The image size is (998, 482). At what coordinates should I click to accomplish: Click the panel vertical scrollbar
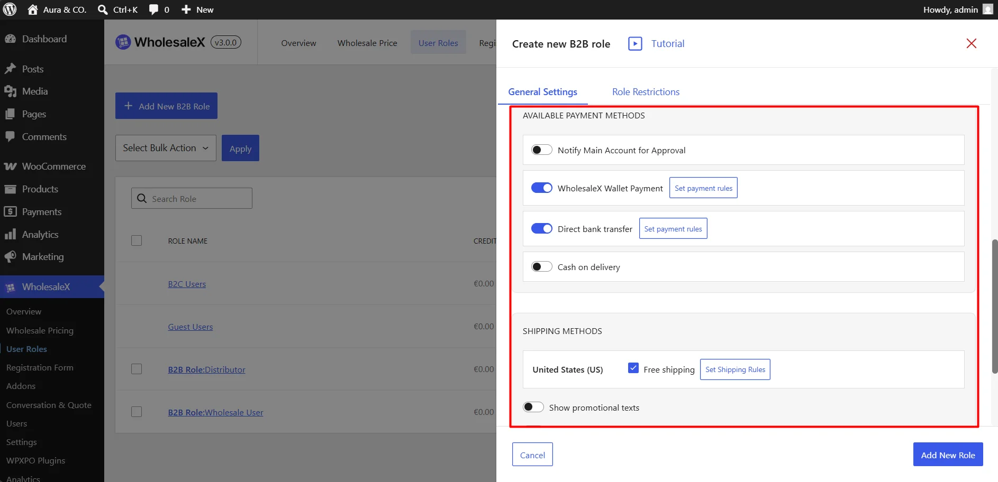tap(994, 307)
